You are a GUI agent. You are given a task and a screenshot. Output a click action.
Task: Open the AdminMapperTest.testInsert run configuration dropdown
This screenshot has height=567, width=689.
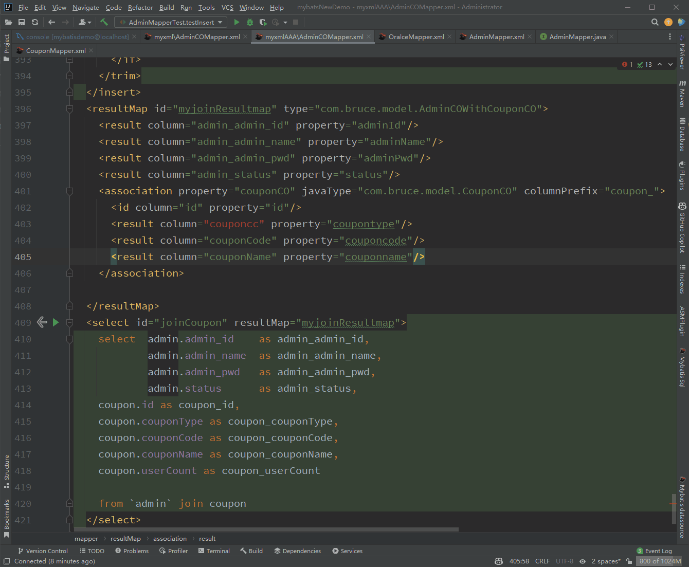(x=171, y=22)
